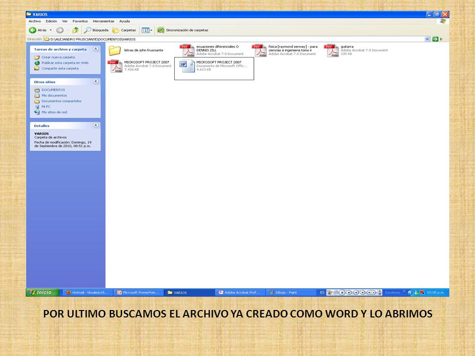Open Mis documentos link
The width and height of the screenshot is (475, 356).
click(54, 95)
